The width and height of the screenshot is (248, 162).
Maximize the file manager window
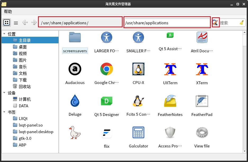pos(238,4)
